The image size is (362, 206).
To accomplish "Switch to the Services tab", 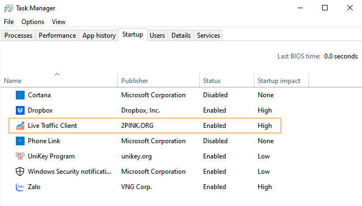I will tap(209, 36).
